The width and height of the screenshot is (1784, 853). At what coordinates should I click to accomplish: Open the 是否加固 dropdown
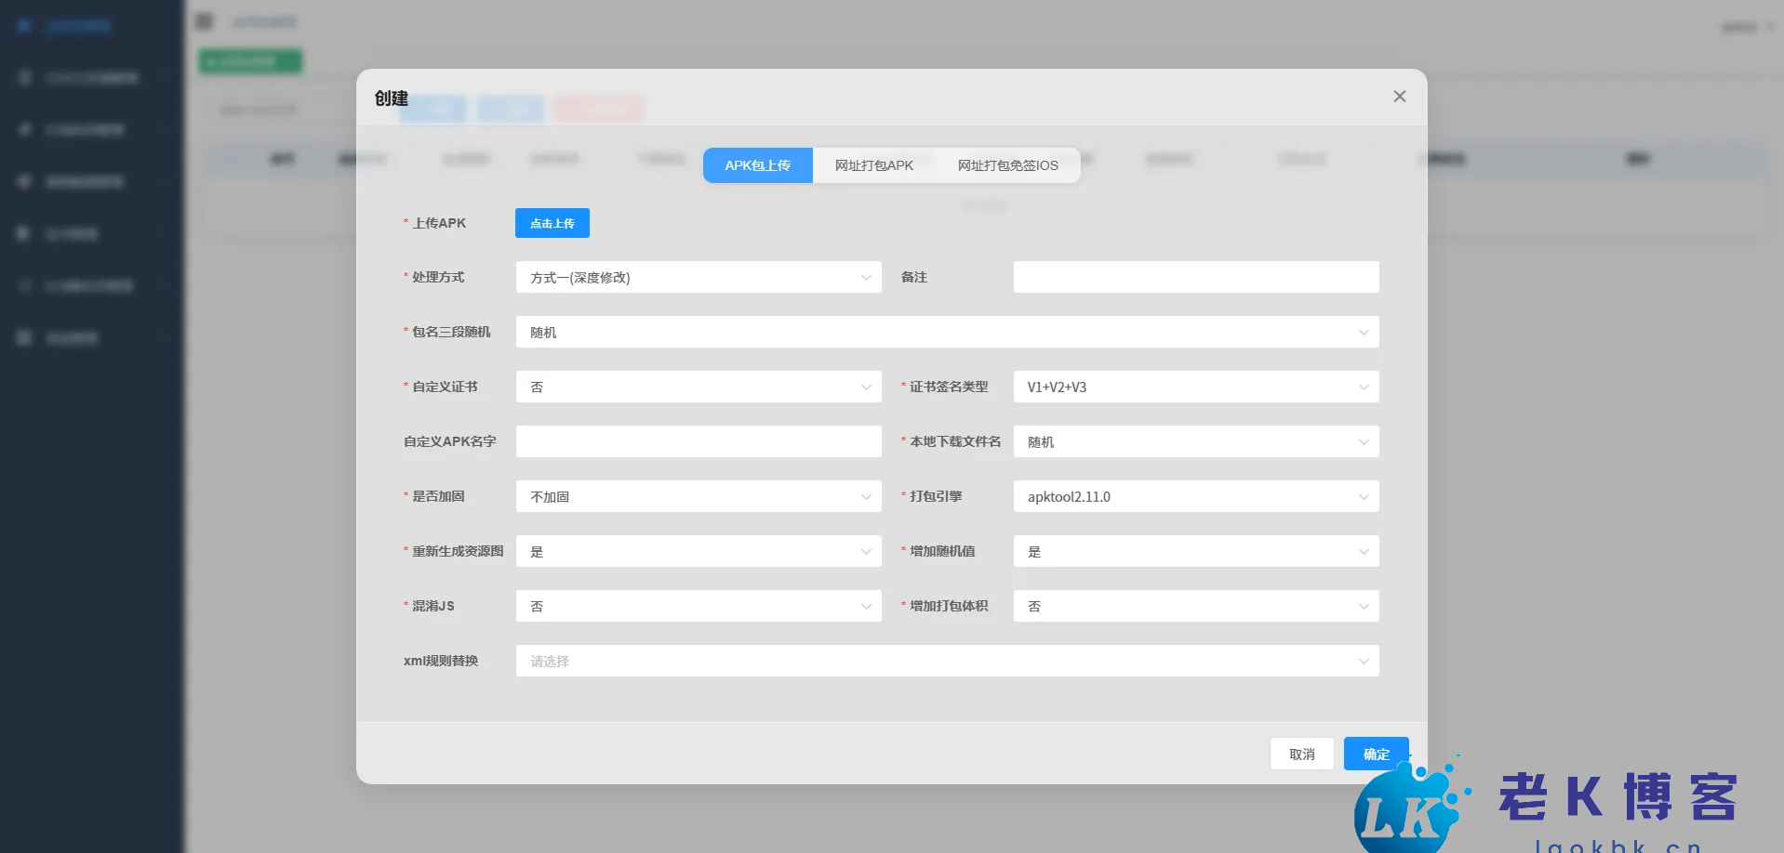tap(698, 496)
